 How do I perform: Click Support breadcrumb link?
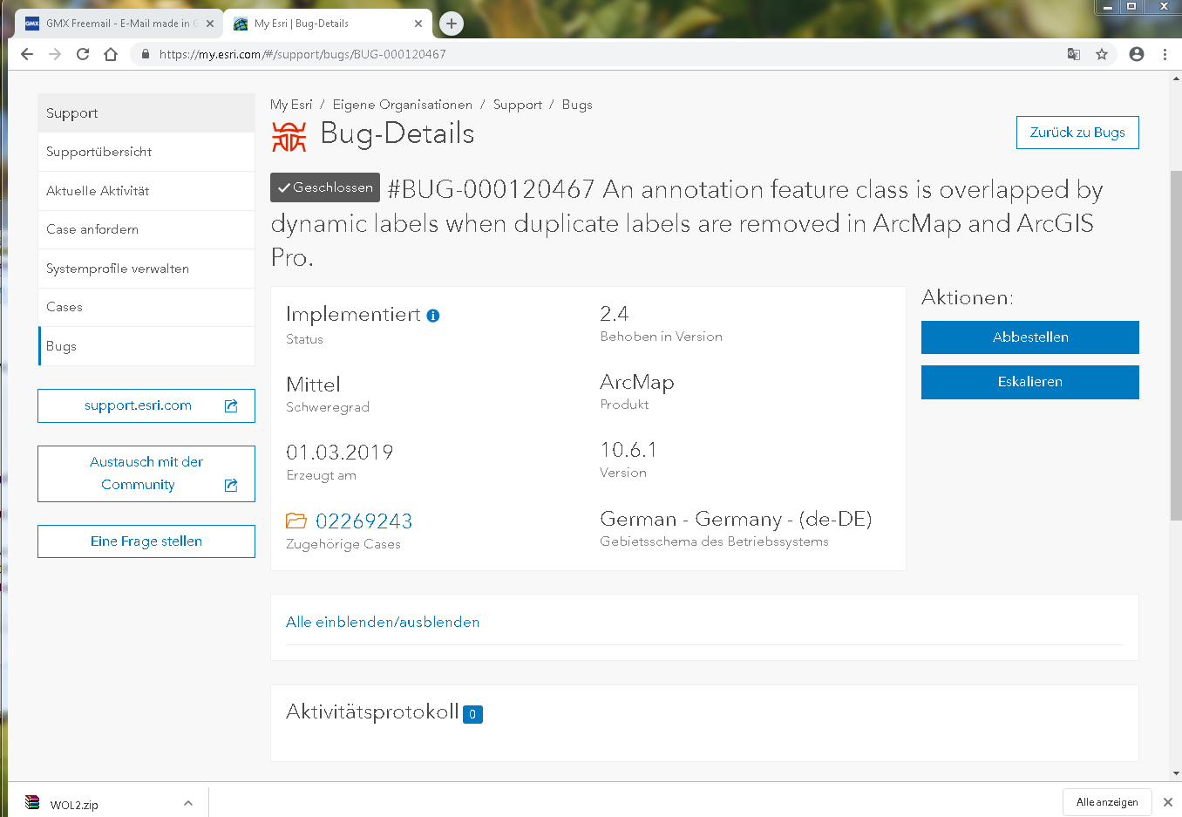click(518, 105)
